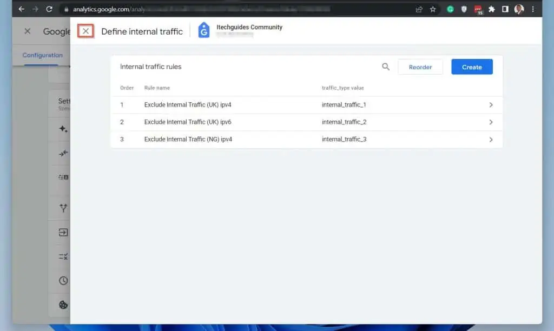Expand the internal_traffic_2 rule chevron

click(x=491, y=122)
